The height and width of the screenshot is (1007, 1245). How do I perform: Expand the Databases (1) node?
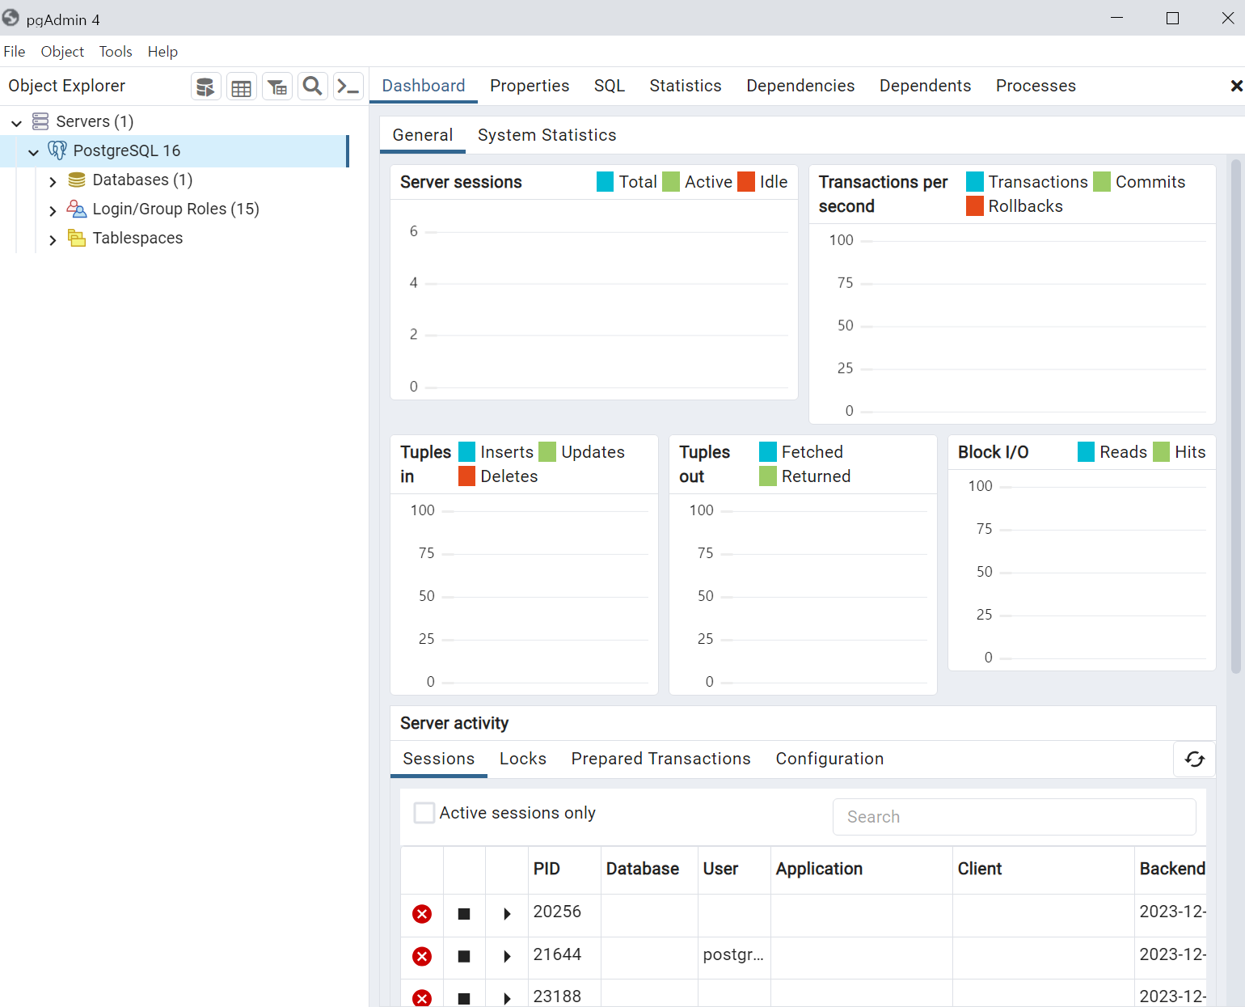click(53, 182)
